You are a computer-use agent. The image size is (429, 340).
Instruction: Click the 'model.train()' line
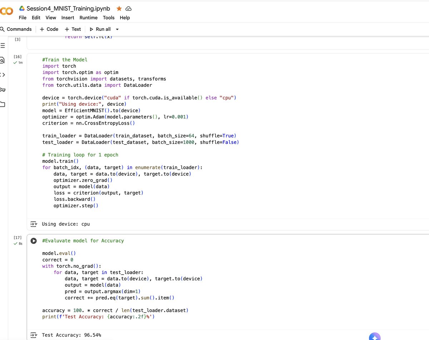click(60, 161)
